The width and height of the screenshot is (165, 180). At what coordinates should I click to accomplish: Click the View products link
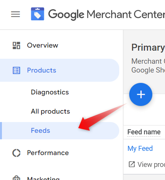coord(151,164)
